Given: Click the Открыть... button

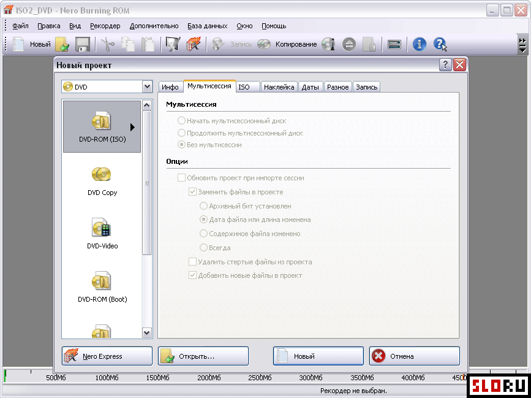Looking at the screenshot, I should (203, 356).
